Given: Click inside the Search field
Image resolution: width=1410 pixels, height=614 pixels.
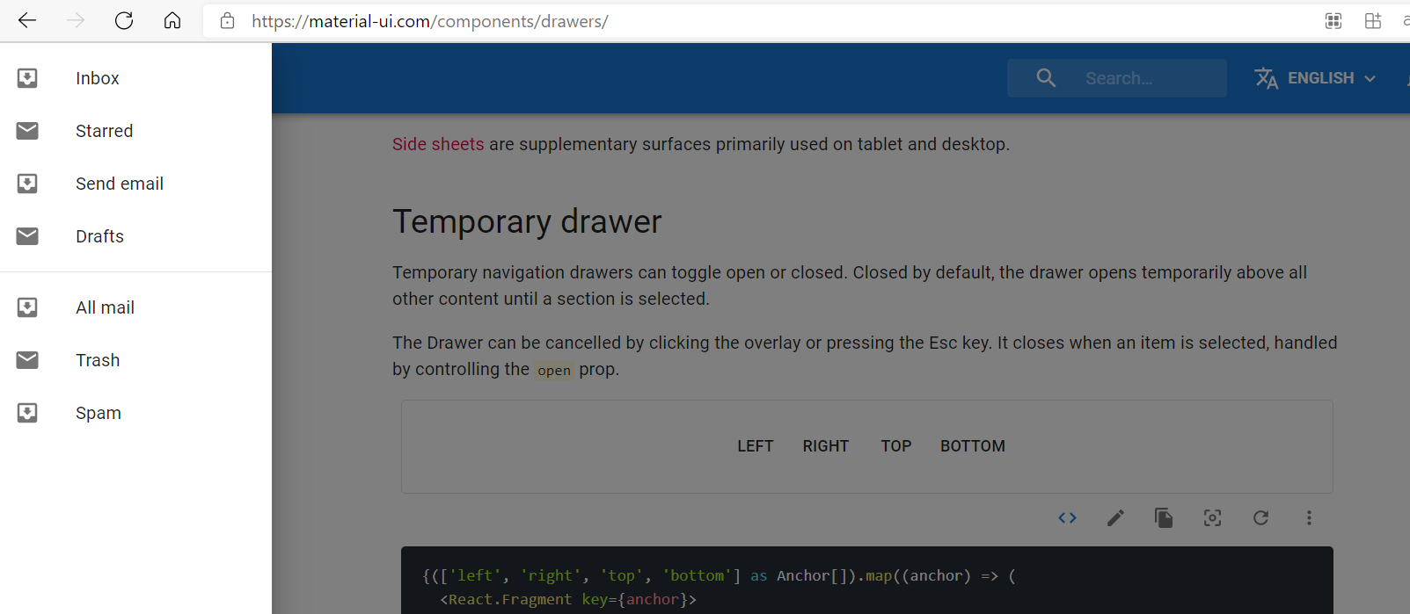Looking at the screenshot, I should click(1135, 78).
